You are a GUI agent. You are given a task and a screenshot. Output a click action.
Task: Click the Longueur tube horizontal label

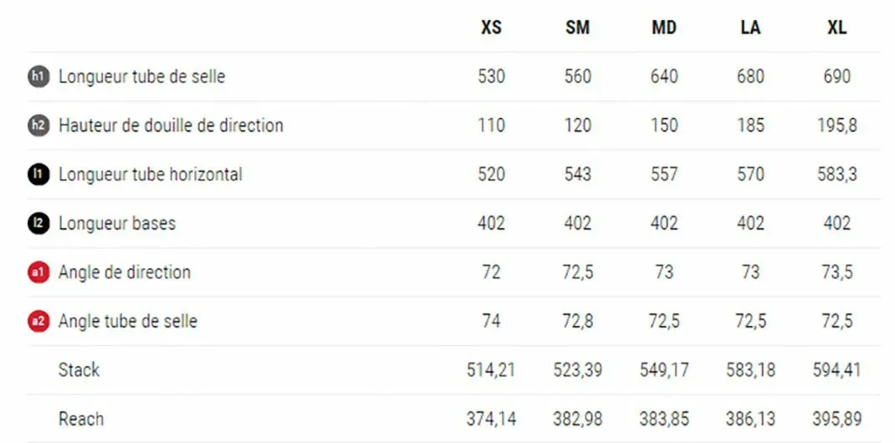[x=150, y=175]
